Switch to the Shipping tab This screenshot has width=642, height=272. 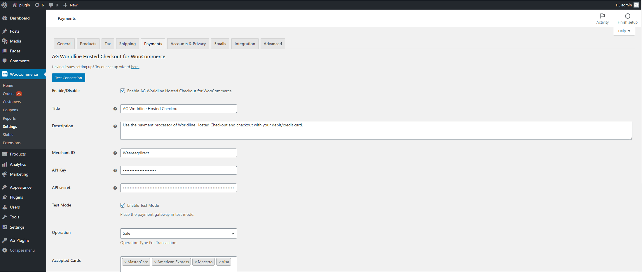127,44
